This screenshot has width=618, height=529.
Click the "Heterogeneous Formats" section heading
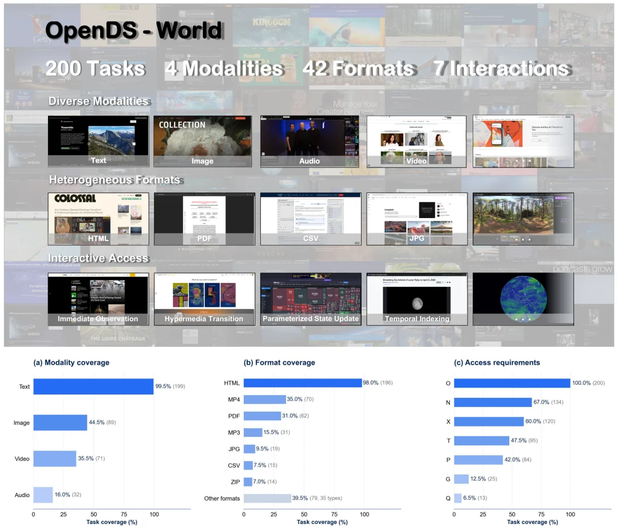point(114,180)
